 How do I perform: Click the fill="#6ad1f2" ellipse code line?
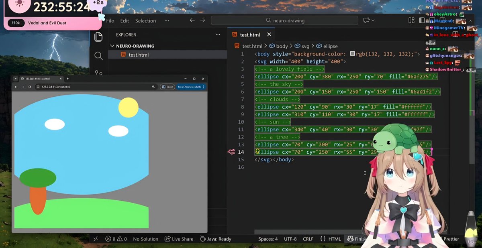[347, 91]
